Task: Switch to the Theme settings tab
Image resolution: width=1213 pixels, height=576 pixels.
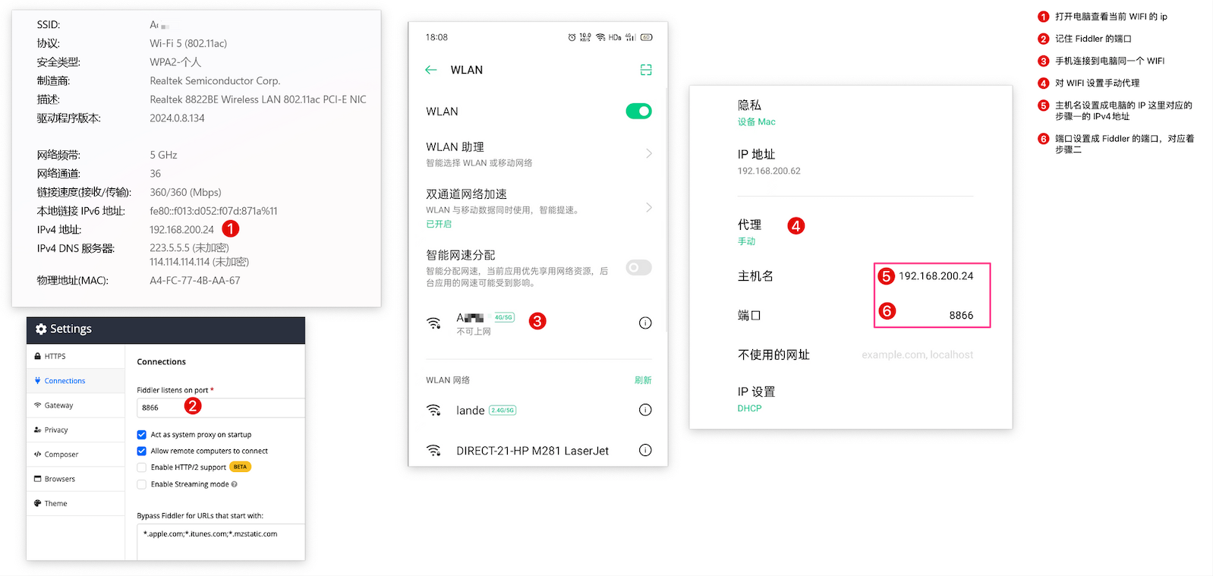Action: [75, 503]
